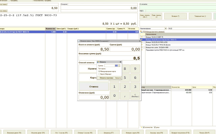Click Закрыть in the Оплата dialog
Image resolution: width=216 pixels, height=134 pixels.
coord(118,78)
